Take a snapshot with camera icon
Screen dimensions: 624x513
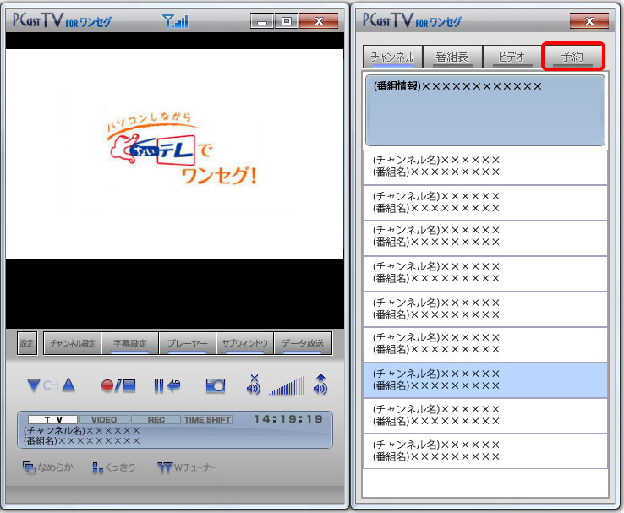tap(216, 385)
